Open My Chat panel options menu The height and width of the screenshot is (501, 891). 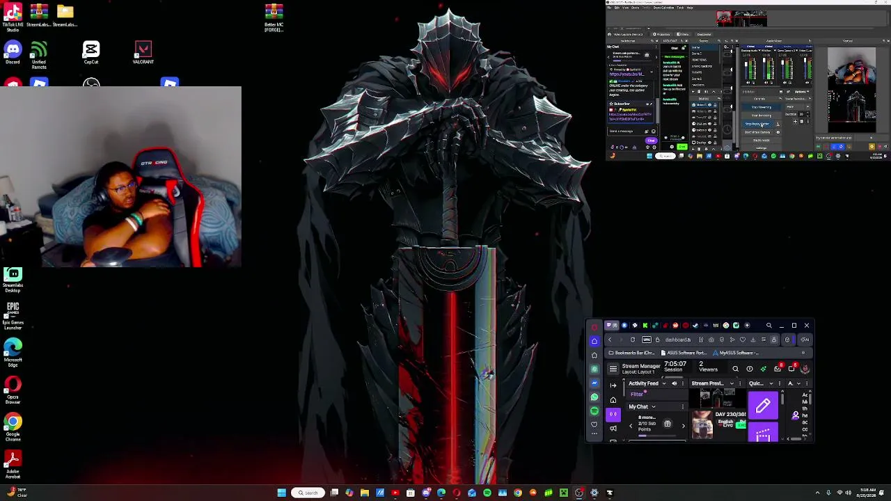point(682,407)
